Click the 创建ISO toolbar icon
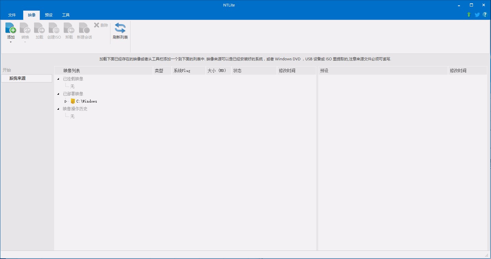 [54, 28]
